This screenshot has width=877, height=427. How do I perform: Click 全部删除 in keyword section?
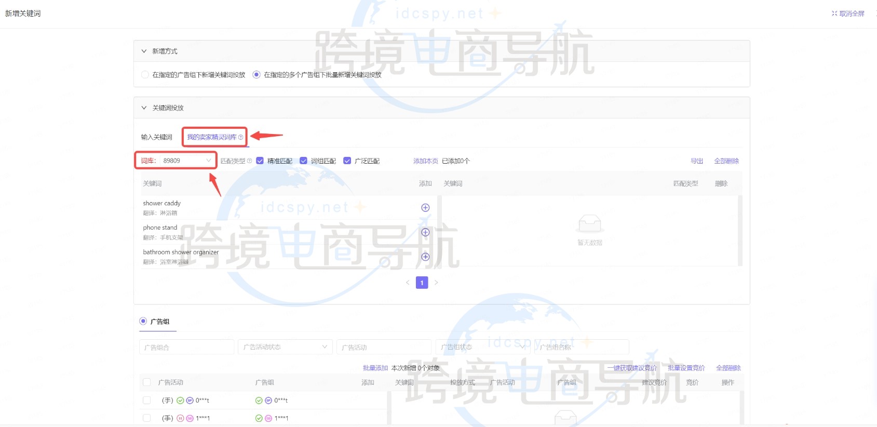726,161
